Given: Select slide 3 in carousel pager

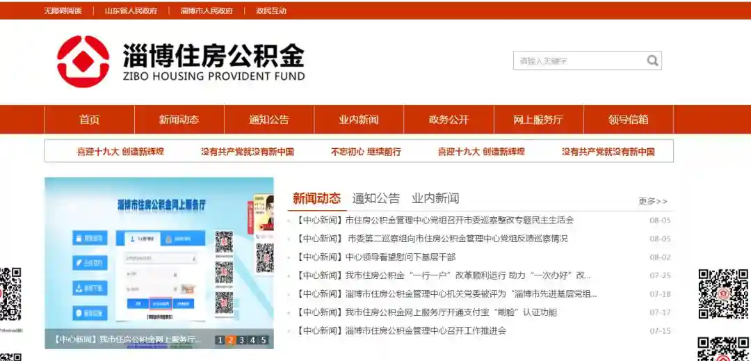Looking at the screenshot, I should click(x=241, y=340).
